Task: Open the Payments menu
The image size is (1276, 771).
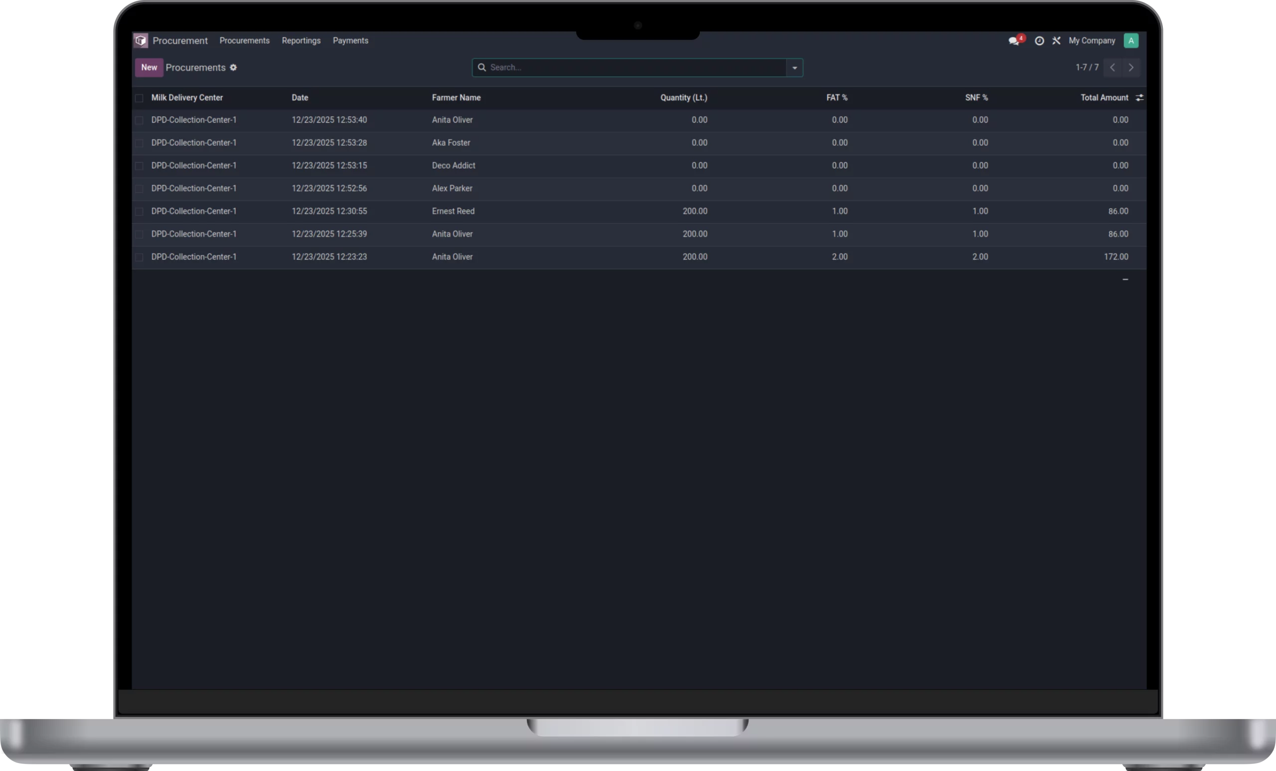Action: (350, 40)
